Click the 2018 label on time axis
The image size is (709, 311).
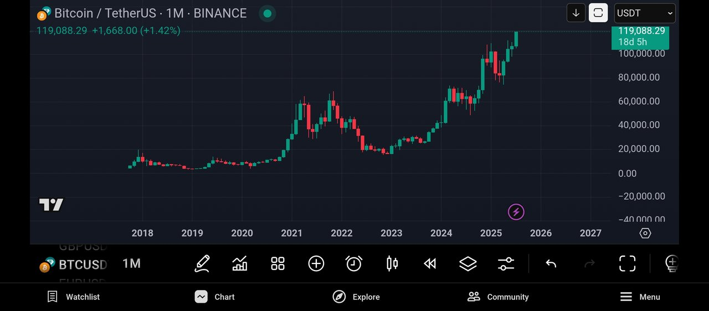click(x=142, y=233)
